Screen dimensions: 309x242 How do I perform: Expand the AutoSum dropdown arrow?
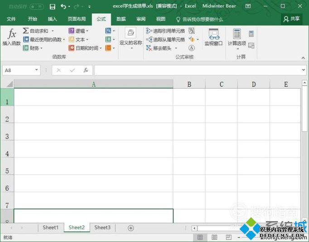click(x=53, y=31)
